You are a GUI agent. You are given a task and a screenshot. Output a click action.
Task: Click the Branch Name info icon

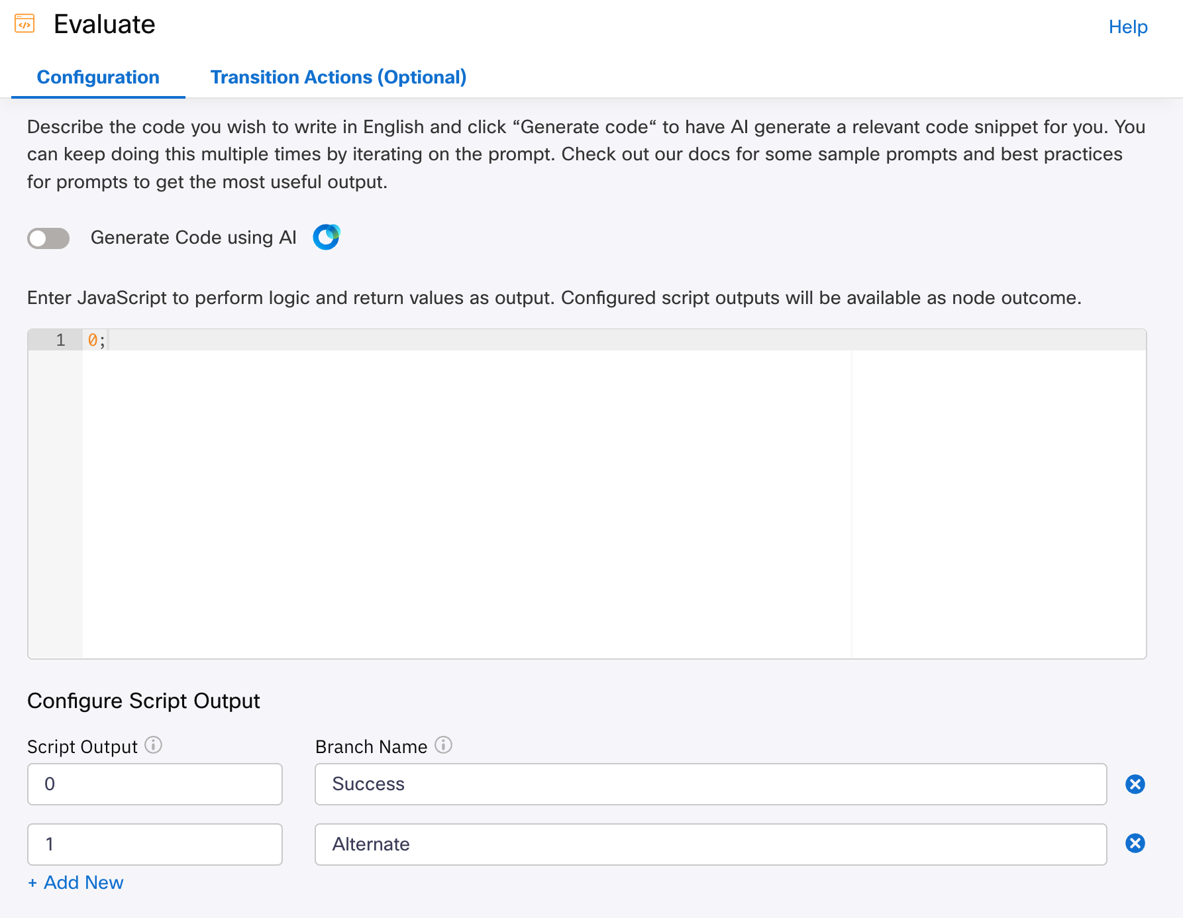tap(443, 745)
